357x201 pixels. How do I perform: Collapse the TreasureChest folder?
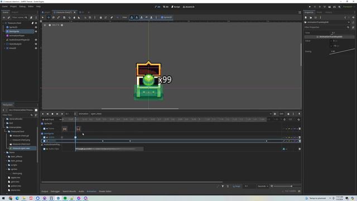6,132
